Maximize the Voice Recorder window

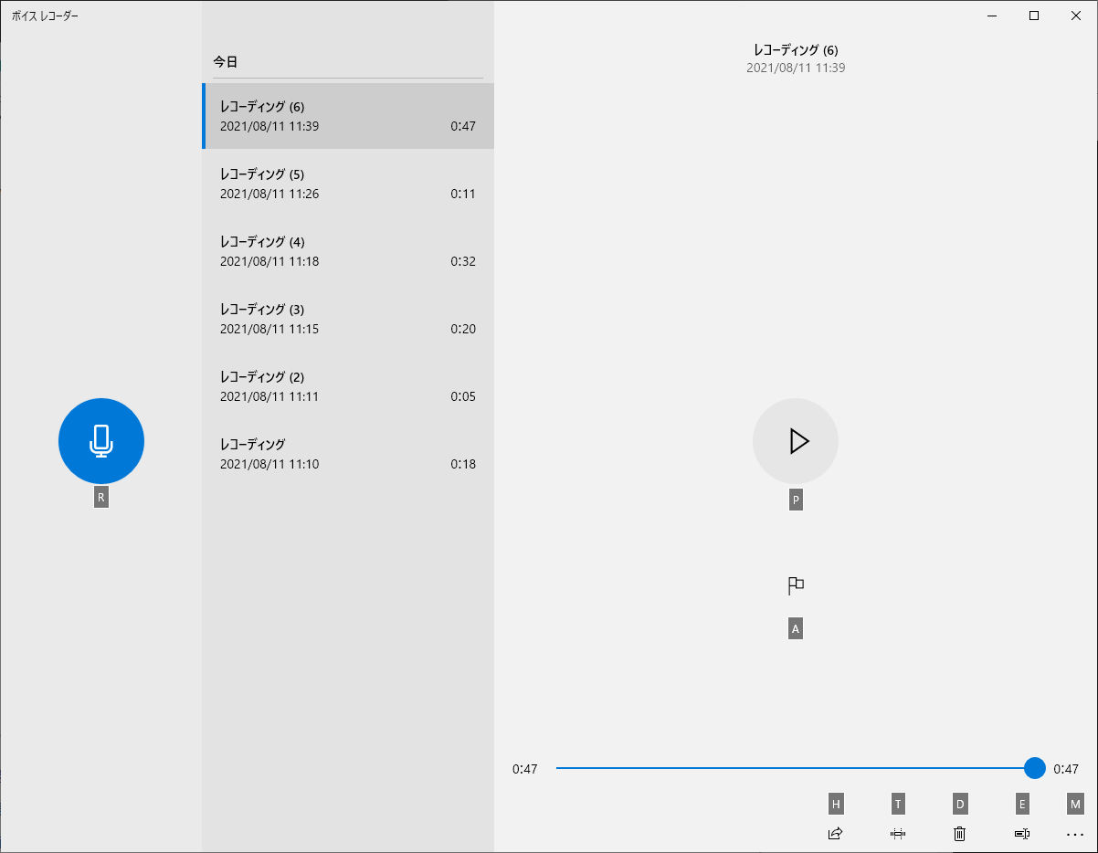(x=1034, y=16)
